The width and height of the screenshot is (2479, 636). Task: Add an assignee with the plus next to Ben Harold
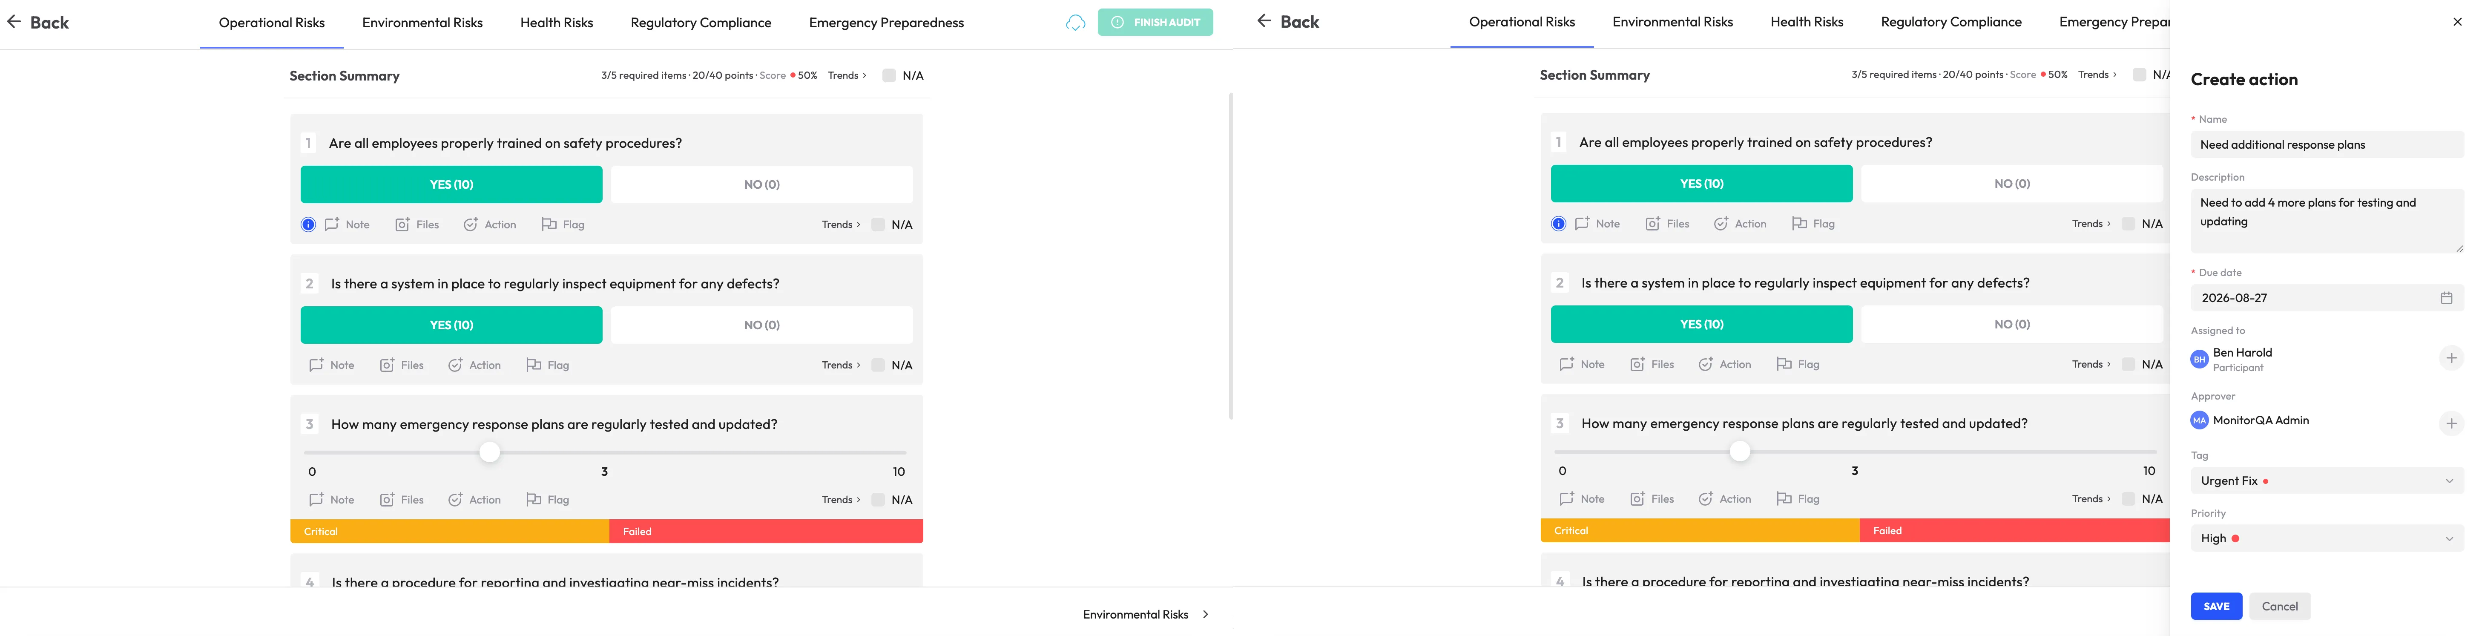coord(2450,358)
